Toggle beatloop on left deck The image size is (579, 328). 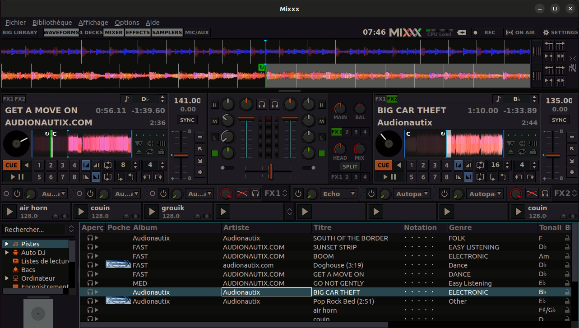108,165
